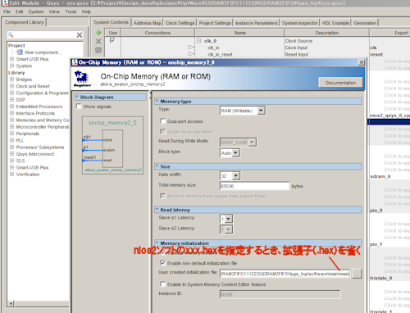410x313 pixels.
Task: Select Verification in Library tree
Action: pos(28,174)
